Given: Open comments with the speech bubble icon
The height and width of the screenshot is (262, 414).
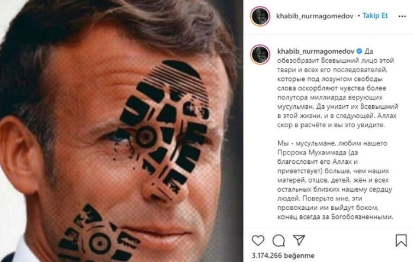Looking at the screenshot, I should coord(279,240).
